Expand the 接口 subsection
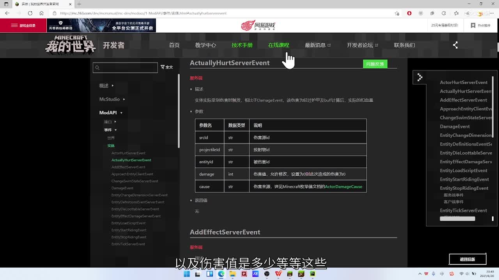This screenshot has height=280, width=499. click(x=110, y=122)
